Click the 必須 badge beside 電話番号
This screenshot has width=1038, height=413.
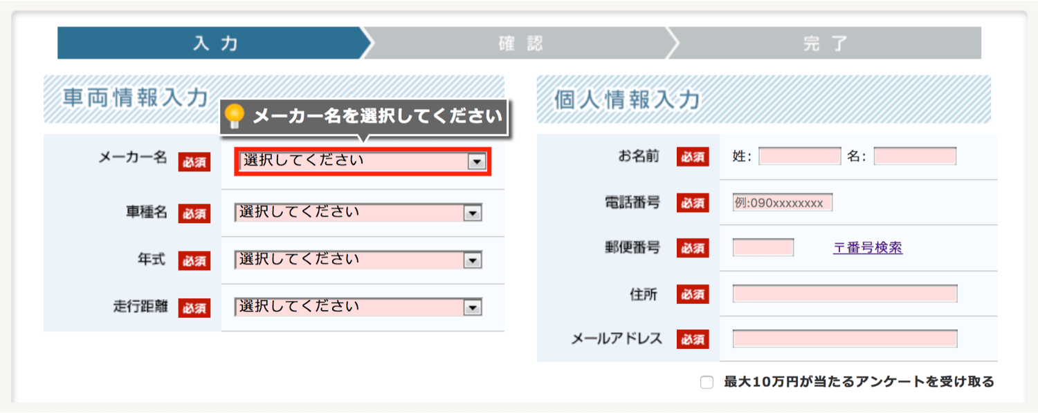[x=692, y=203]
